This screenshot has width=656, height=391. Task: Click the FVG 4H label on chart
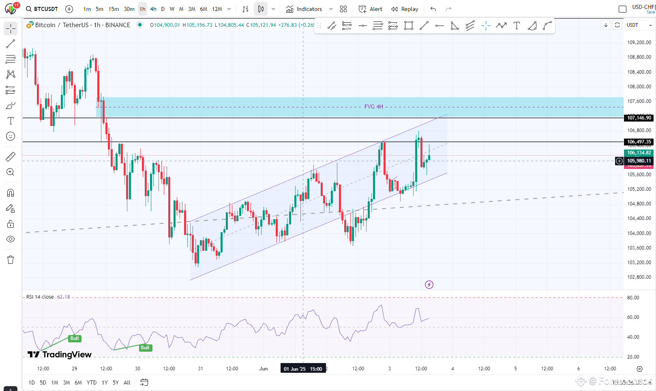[373, 107]
